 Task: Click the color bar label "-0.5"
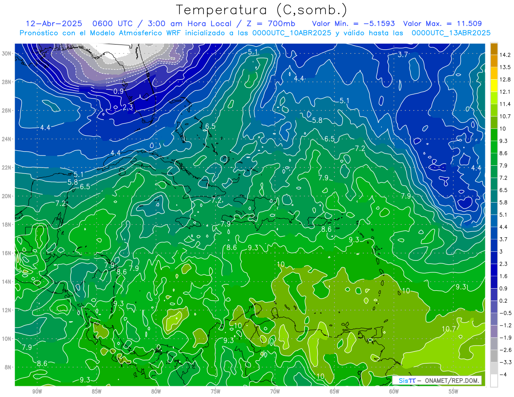505,313
